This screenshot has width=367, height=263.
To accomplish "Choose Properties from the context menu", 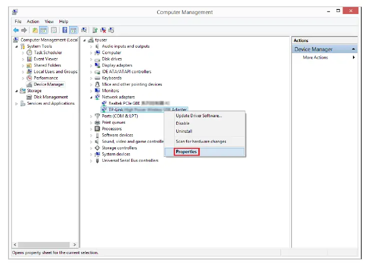I will click(205, 152).
